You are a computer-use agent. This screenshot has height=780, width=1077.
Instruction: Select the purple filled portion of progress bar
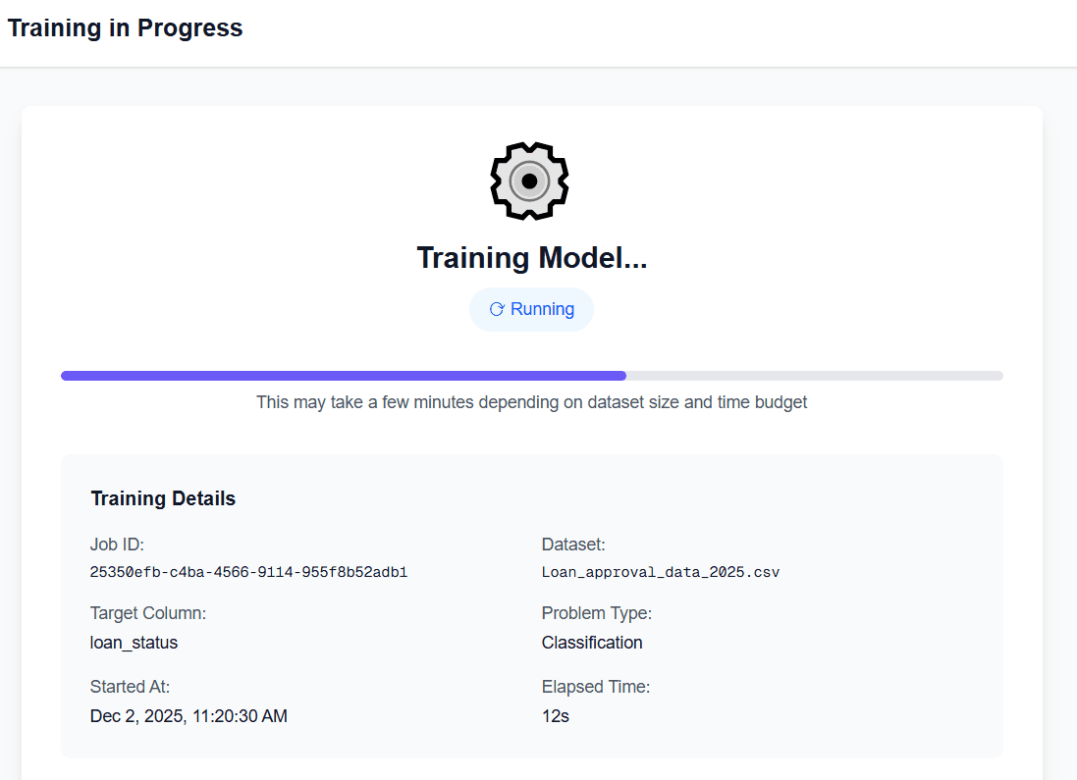tap(344, 375)
